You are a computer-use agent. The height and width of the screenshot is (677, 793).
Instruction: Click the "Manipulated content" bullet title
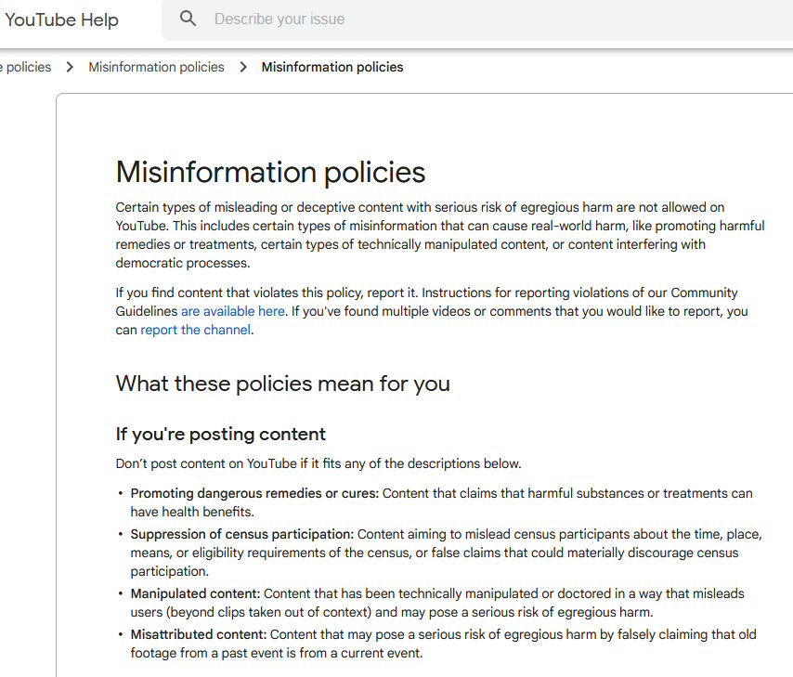195,593
